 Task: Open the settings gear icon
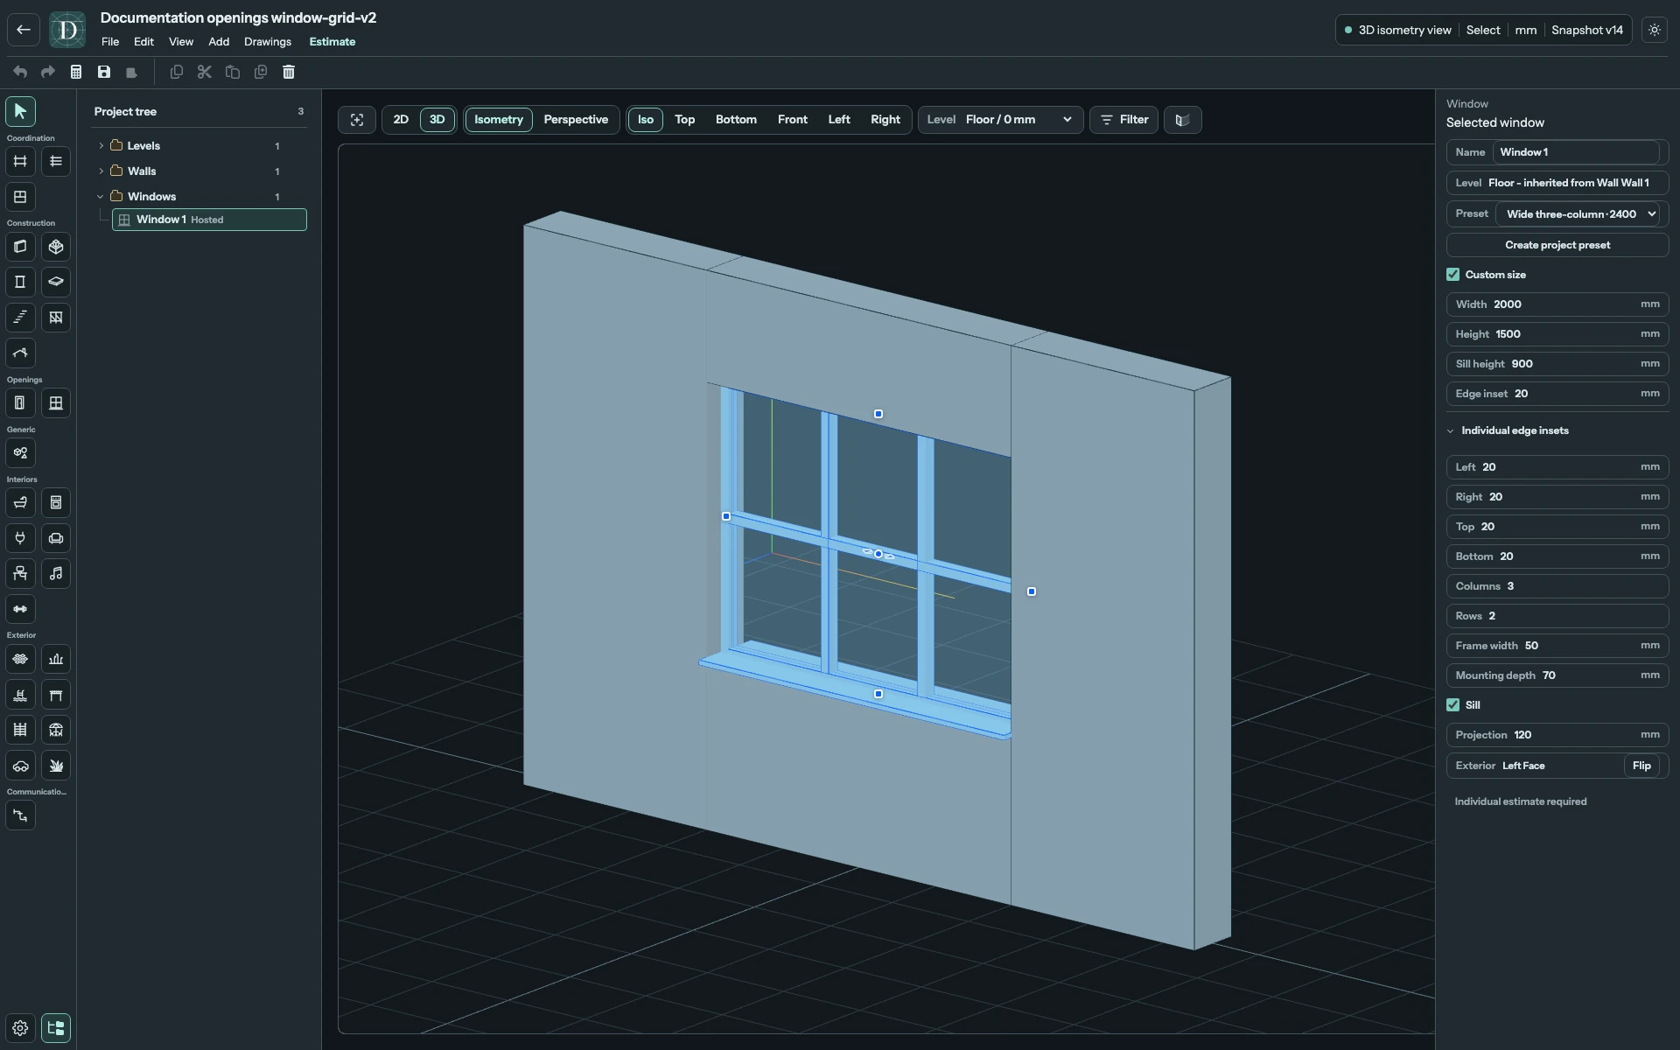[20, 1028]
